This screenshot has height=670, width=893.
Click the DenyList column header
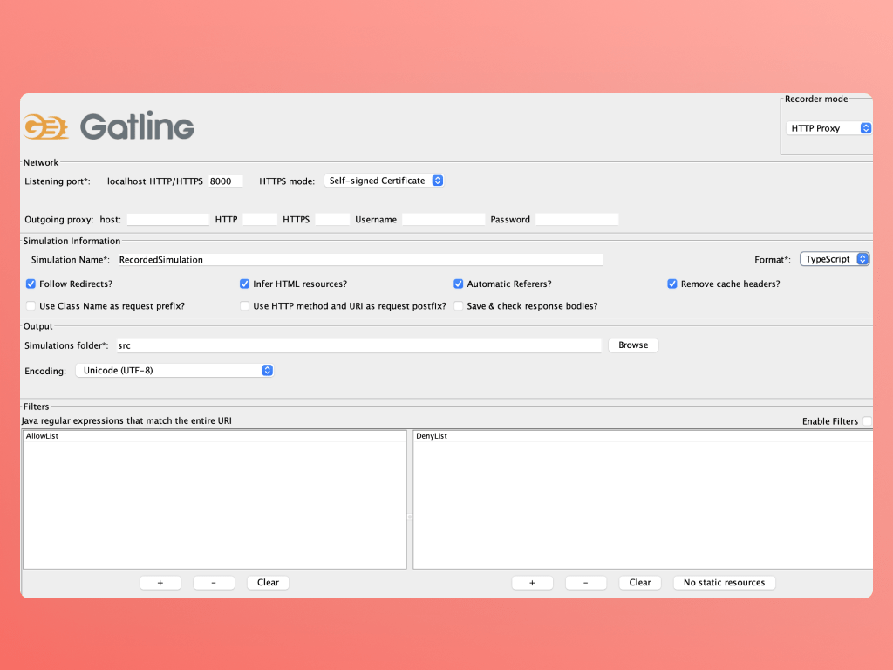point(643,436)
